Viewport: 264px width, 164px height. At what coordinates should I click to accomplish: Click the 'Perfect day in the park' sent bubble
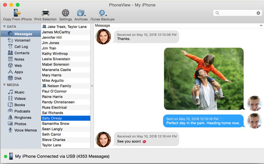203,121
